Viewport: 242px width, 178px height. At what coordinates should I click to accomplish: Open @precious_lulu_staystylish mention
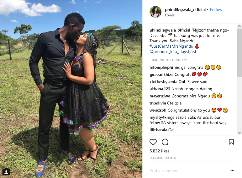click(173, 52)
